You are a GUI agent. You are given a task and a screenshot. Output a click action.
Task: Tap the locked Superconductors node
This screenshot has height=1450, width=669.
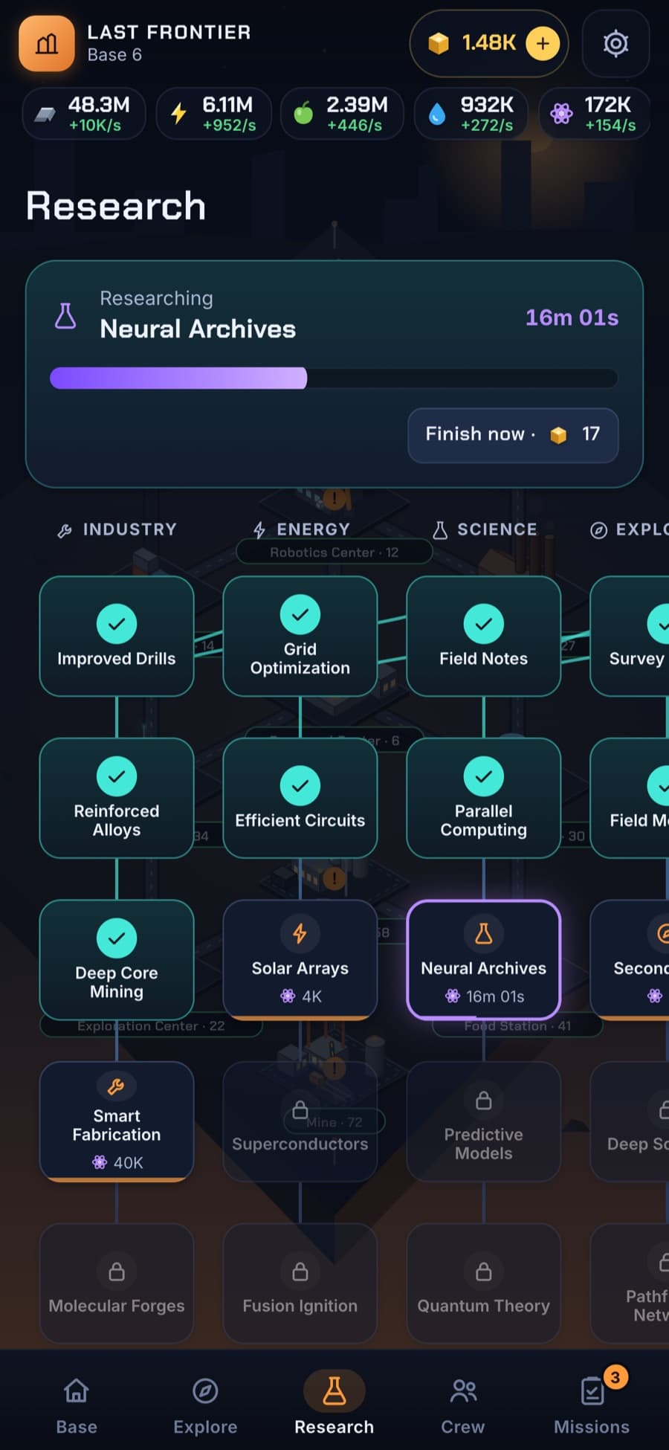point(300,1121)
